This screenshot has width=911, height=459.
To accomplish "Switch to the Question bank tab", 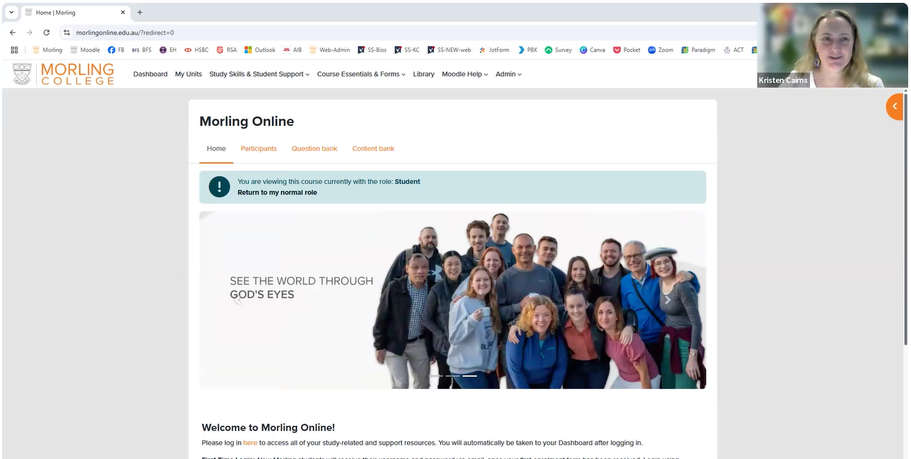I will tap(314, 149).
